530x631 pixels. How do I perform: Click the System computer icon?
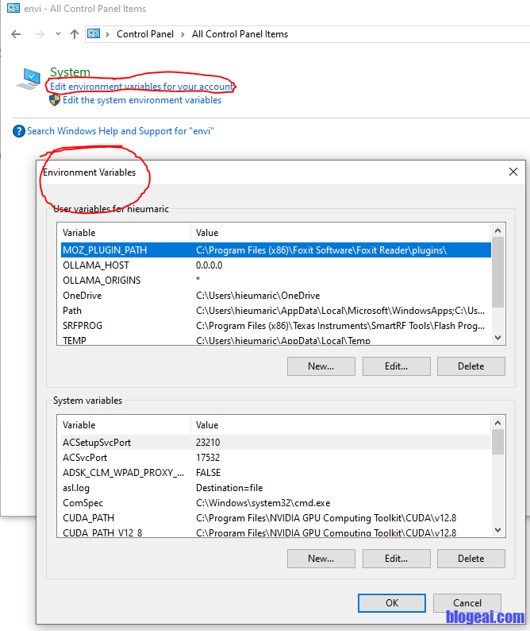(x=29, y=79)
